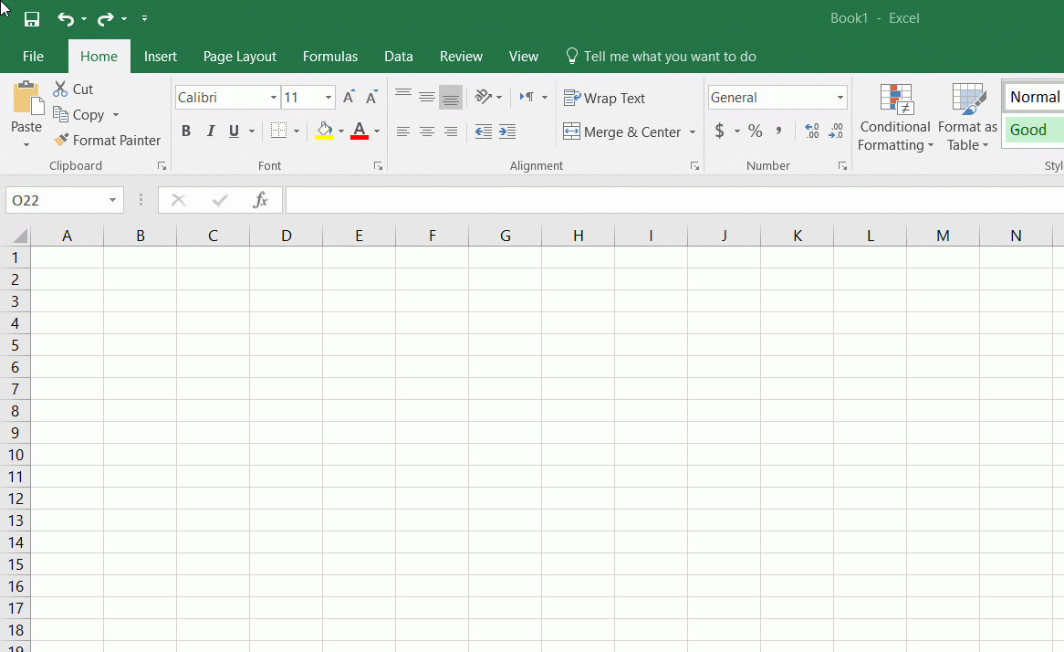Screen dimensions: 1064x652
Task: Pick the red Font Color swatch
Action: (x=359, y=138)
